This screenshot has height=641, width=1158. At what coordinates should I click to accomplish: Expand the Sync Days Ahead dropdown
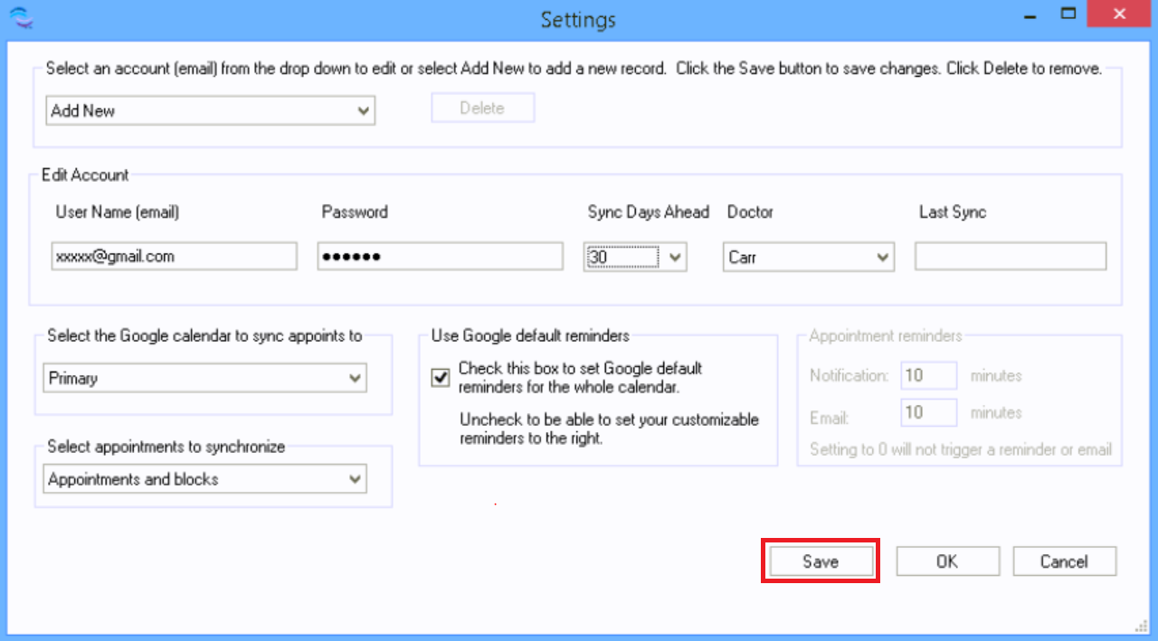674,258
